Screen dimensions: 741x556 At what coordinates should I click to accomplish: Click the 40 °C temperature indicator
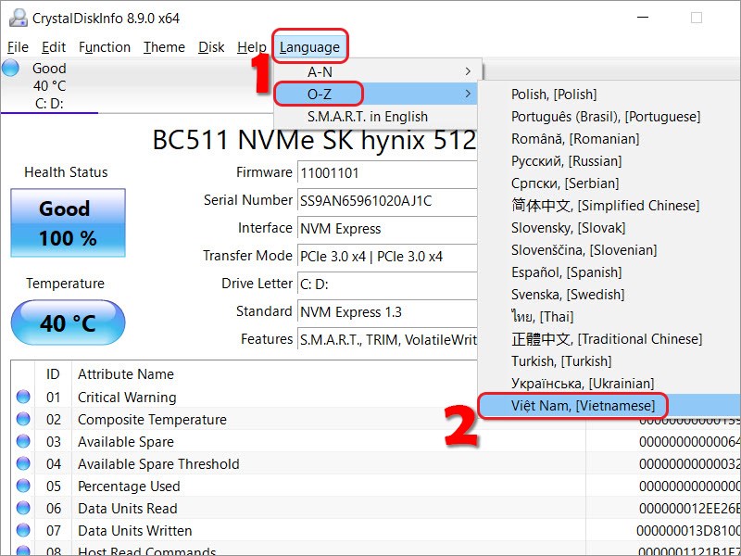pos(67,322)
